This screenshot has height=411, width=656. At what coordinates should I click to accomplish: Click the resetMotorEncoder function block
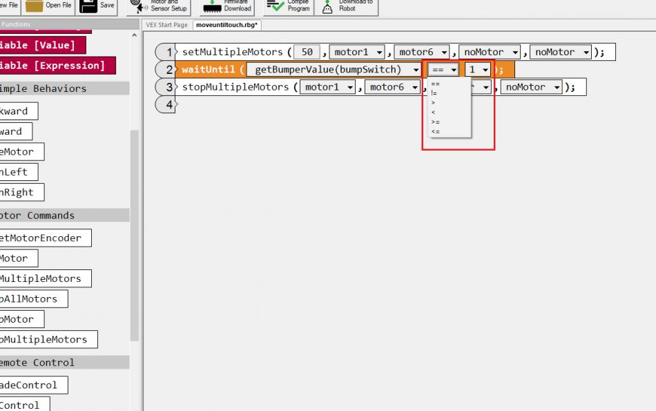pyautogui.click(x=46, y=238)
